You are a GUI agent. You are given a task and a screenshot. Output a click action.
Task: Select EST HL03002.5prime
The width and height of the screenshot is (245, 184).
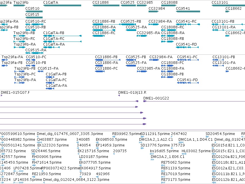click(x=184, y=154)
